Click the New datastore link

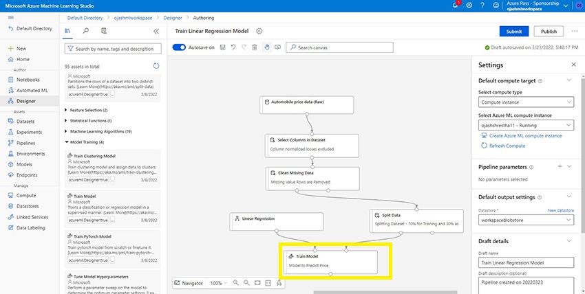click(561, 210)
